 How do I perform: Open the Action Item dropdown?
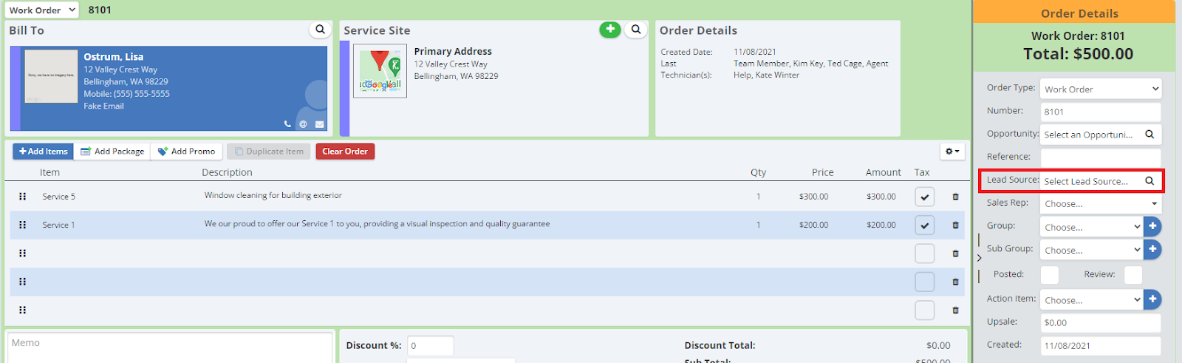1092,299
